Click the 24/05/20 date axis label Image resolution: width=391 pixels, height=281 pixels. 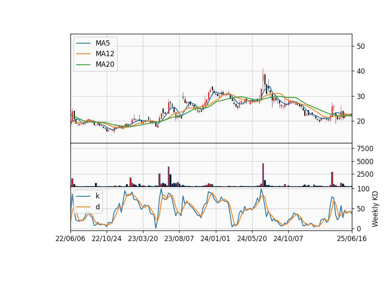[x=252, y=239]
